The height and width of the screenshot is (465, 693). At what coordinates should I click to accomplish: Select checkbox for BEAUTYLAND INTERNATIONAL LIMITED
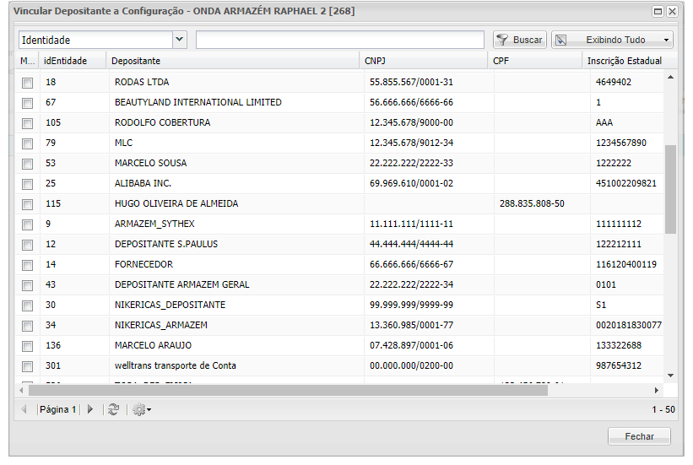pos(27,103)
